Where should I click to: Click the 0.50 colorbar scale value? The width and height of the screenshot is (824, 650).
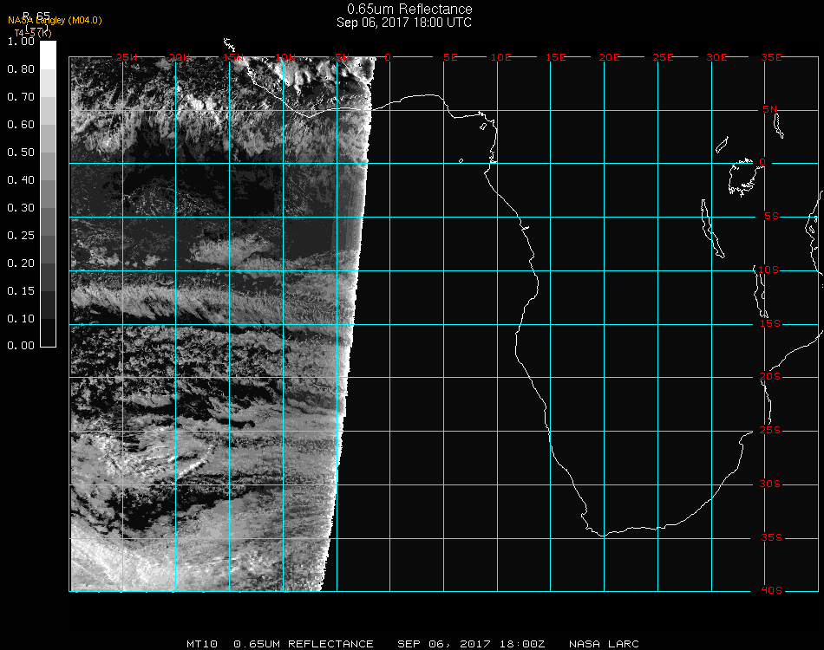[21, 153]
